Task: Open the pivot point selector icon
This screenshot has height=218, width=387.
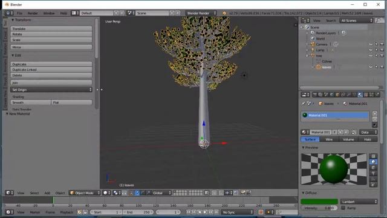Action: click(x=117, y=193)
